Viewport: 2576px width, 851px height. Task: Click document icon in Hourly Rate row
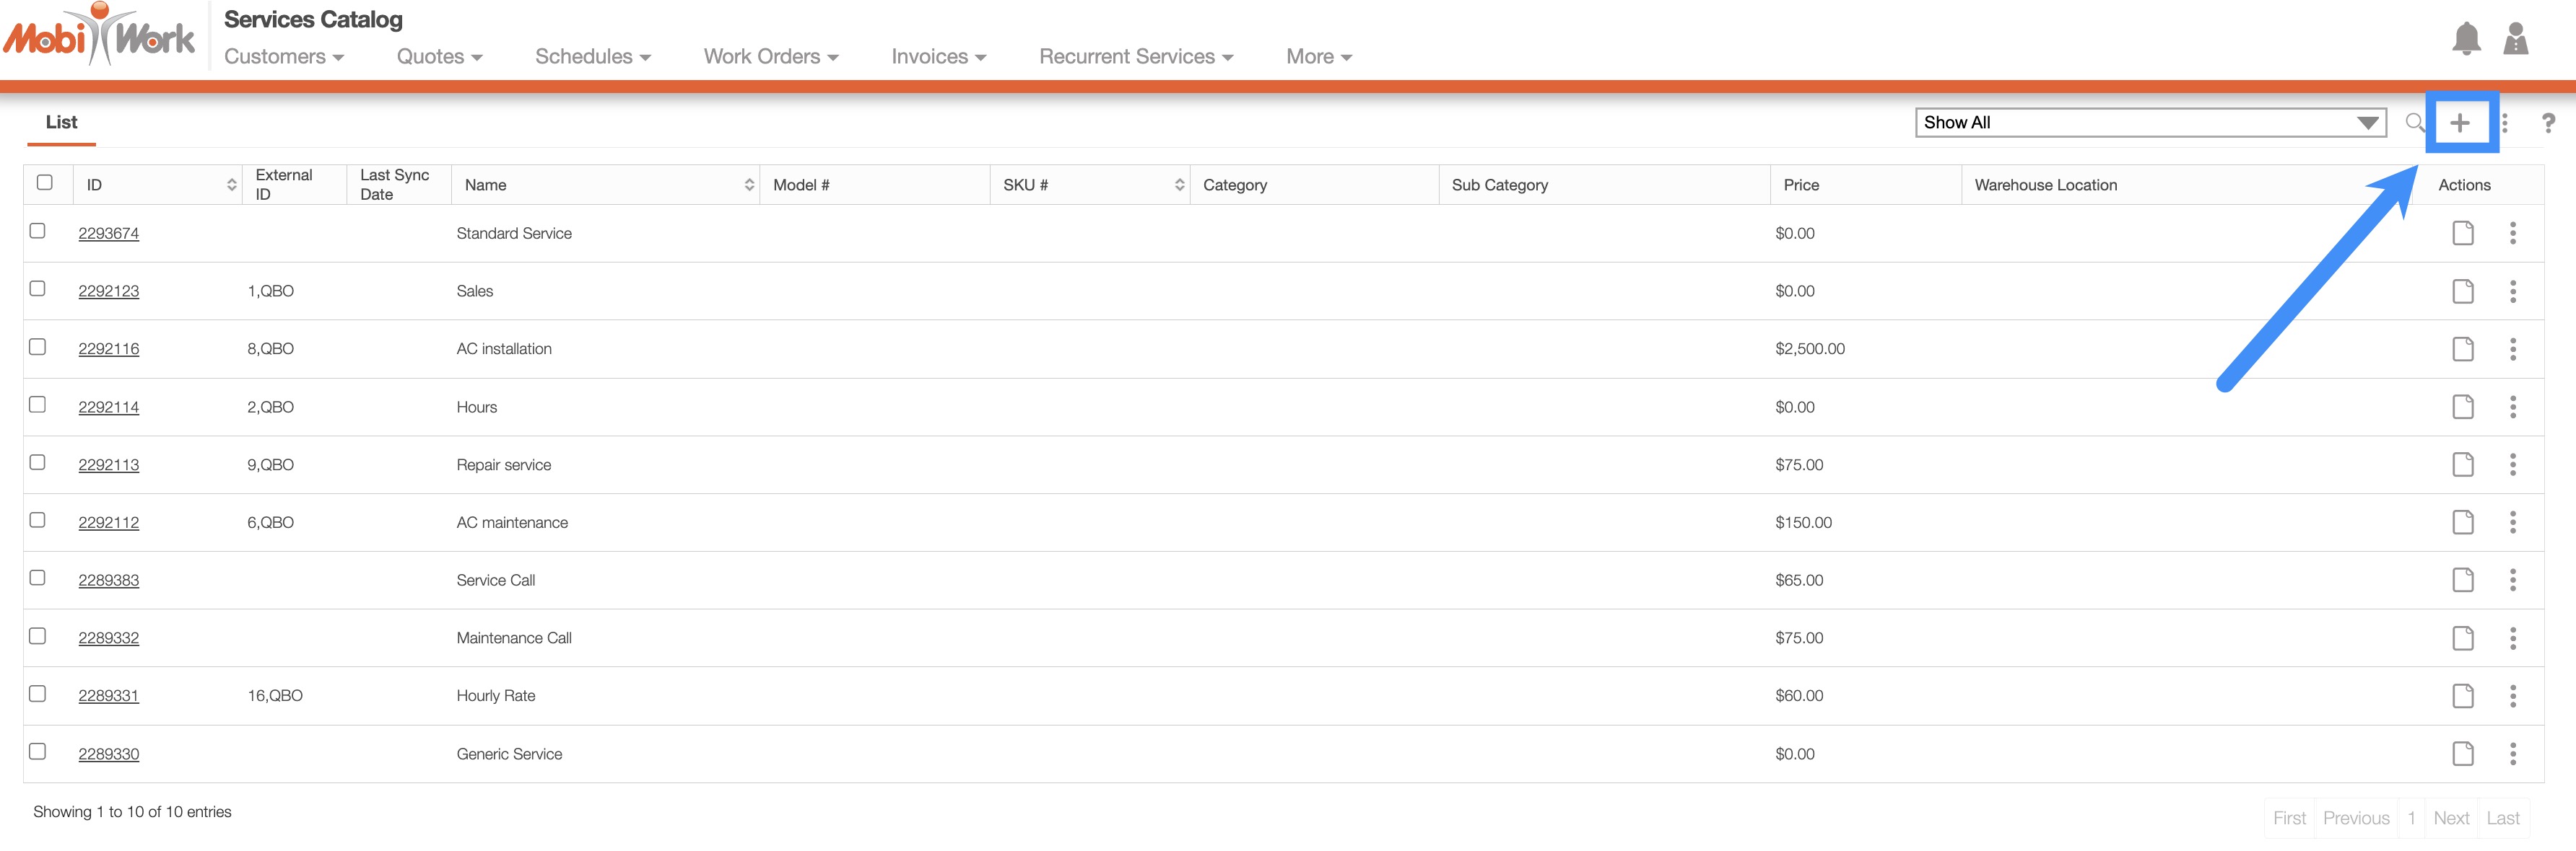tap(2462, 696)
